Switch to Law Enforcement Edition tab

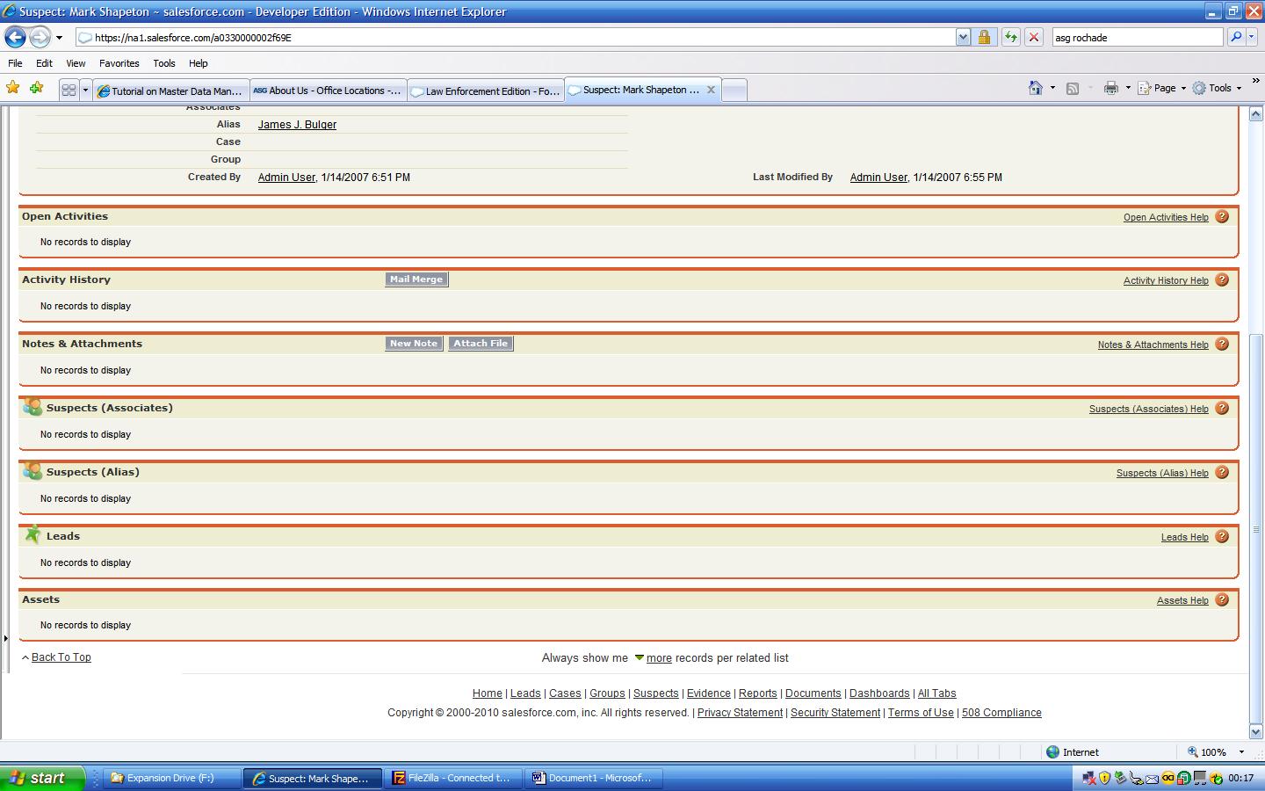[x=485, y=91]
